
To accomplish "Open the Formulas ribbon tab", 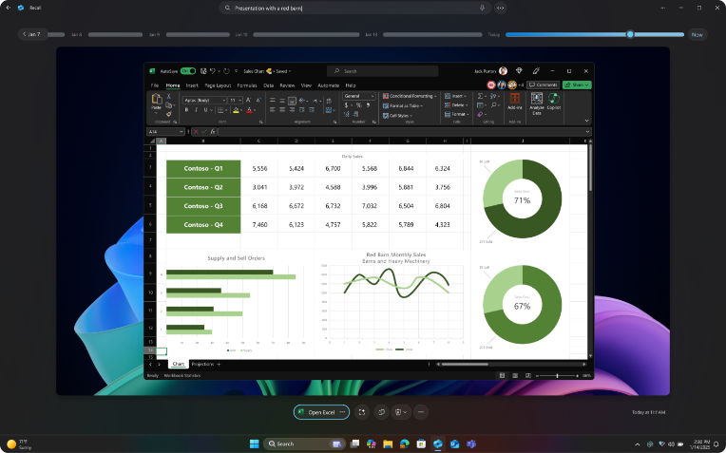I will [x=246, y=85].
